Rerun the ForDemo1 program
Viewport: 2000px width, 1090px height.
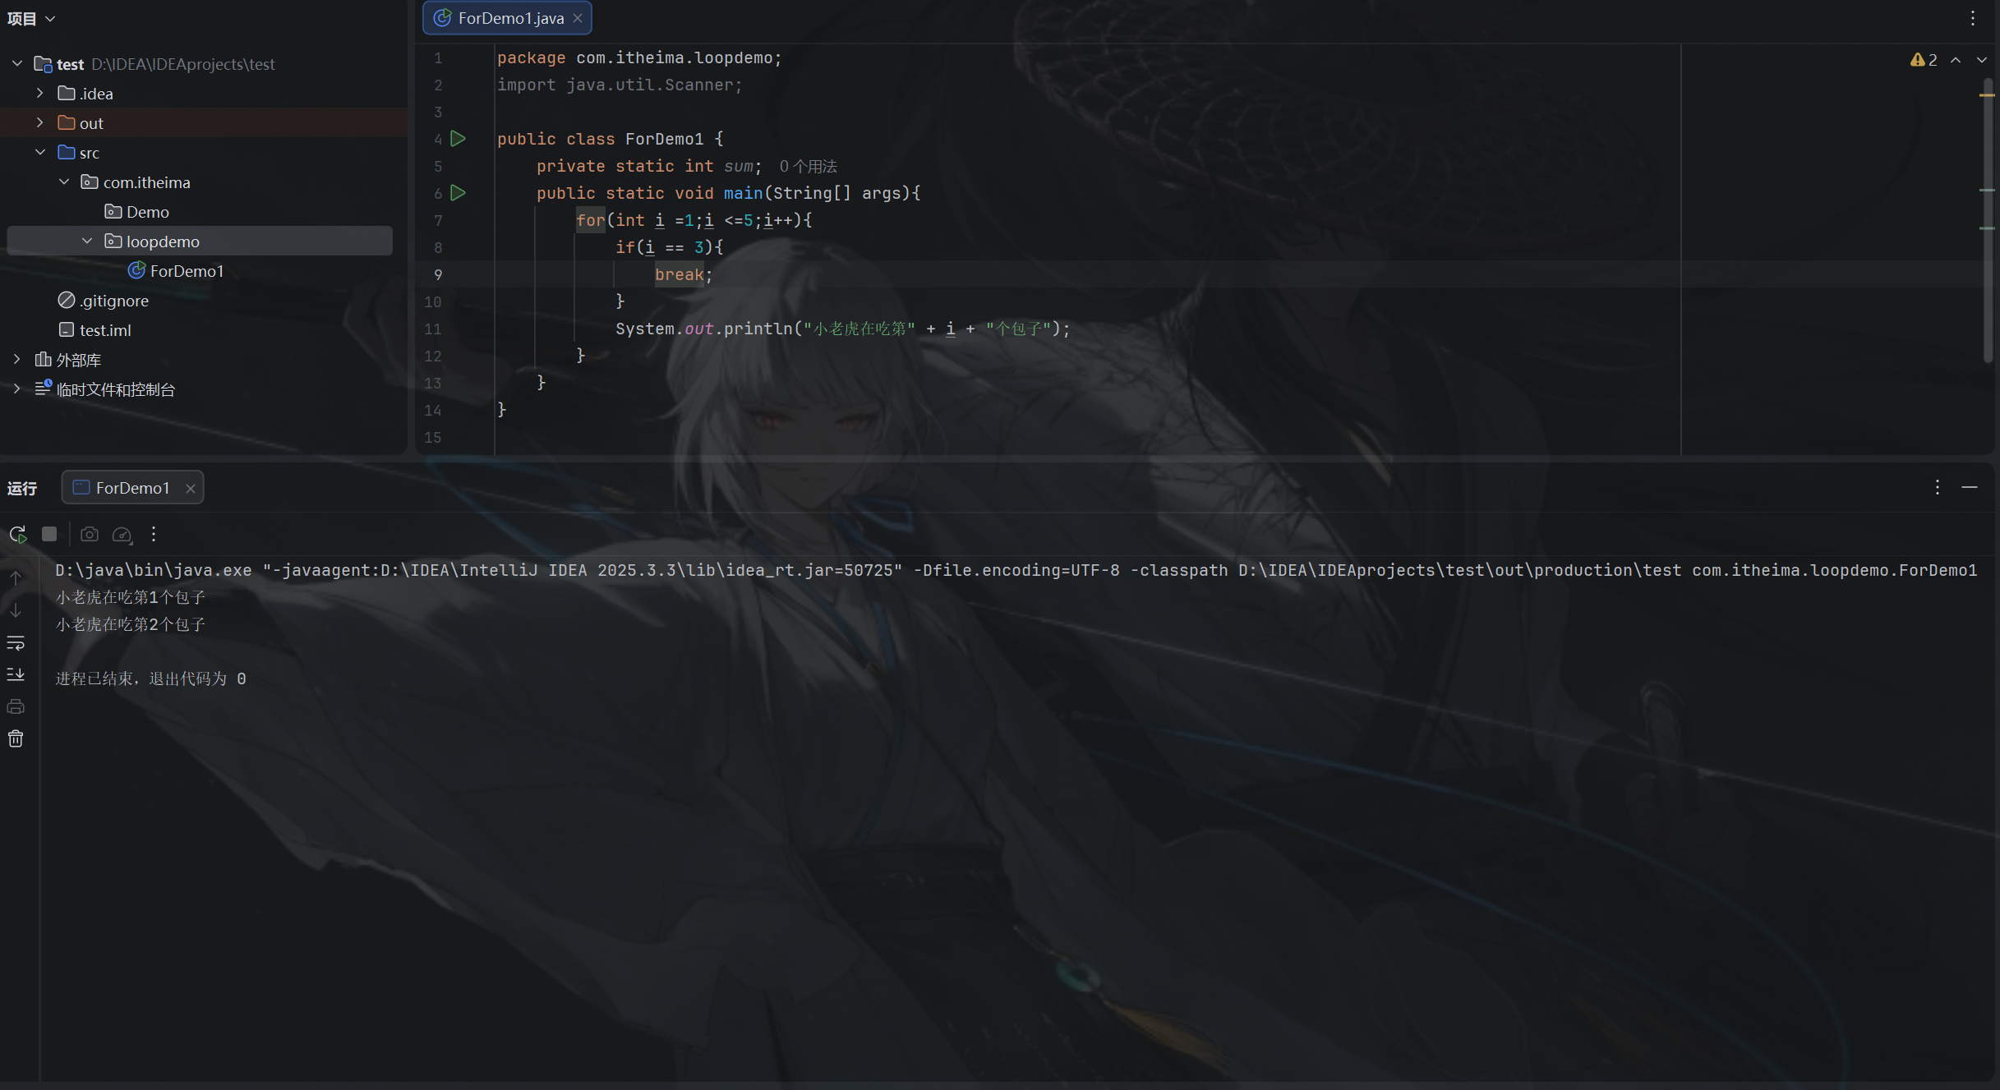[18, 535]
